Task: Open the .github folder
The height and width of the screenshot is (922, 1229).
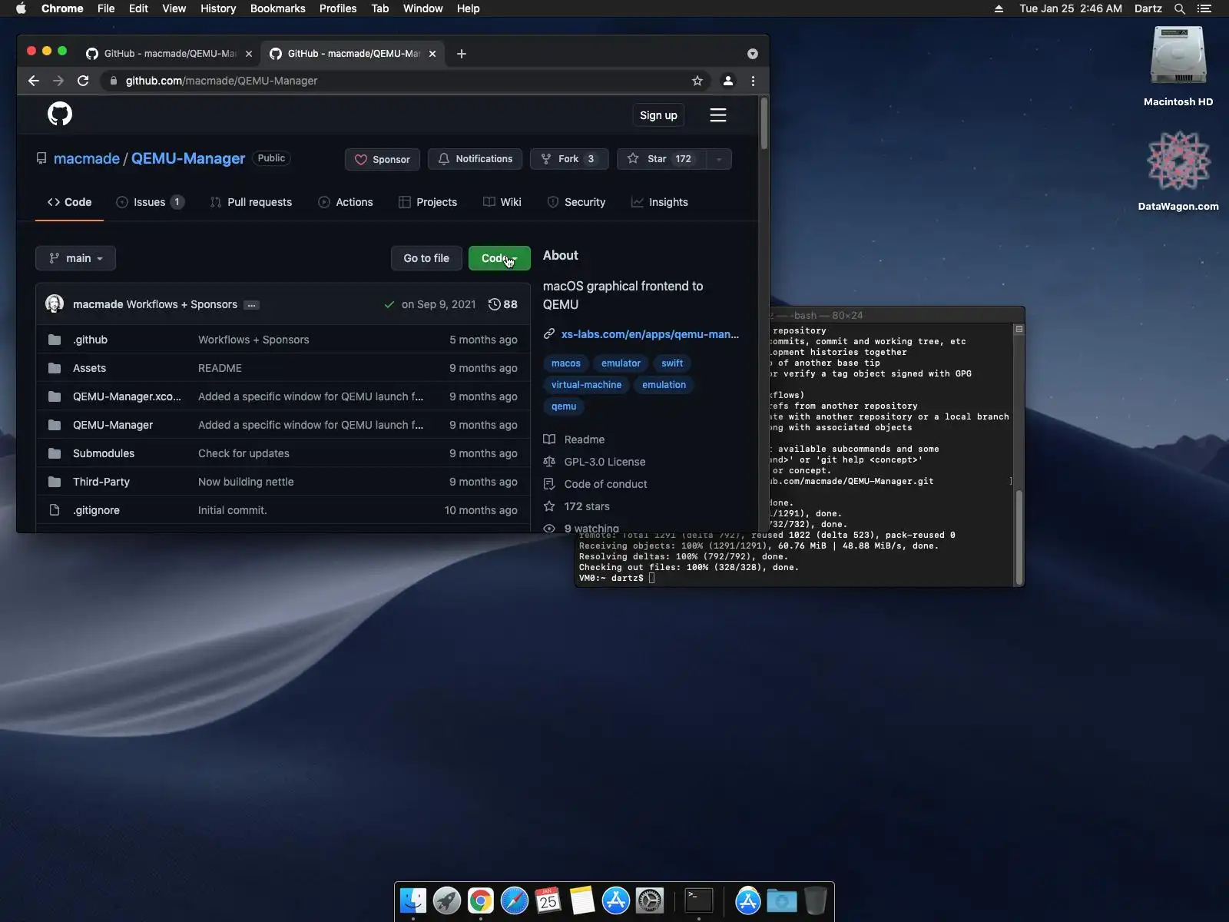Action: (x=90, y=340)
